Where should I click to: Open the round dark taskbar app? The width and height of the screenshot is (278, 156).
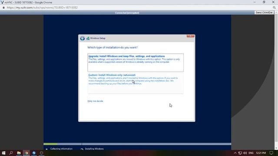tap(42, 153)
